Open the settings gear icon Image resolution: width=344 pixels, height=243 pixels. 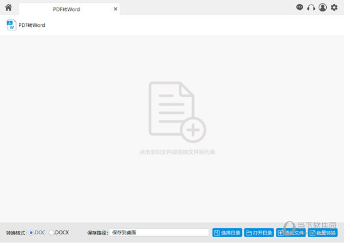334,7
